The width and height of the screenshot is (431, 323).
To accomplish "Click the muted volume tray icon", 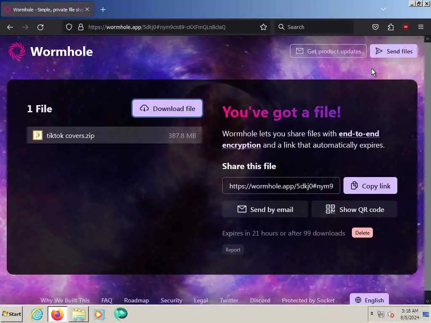I will (x=391, y=314).
